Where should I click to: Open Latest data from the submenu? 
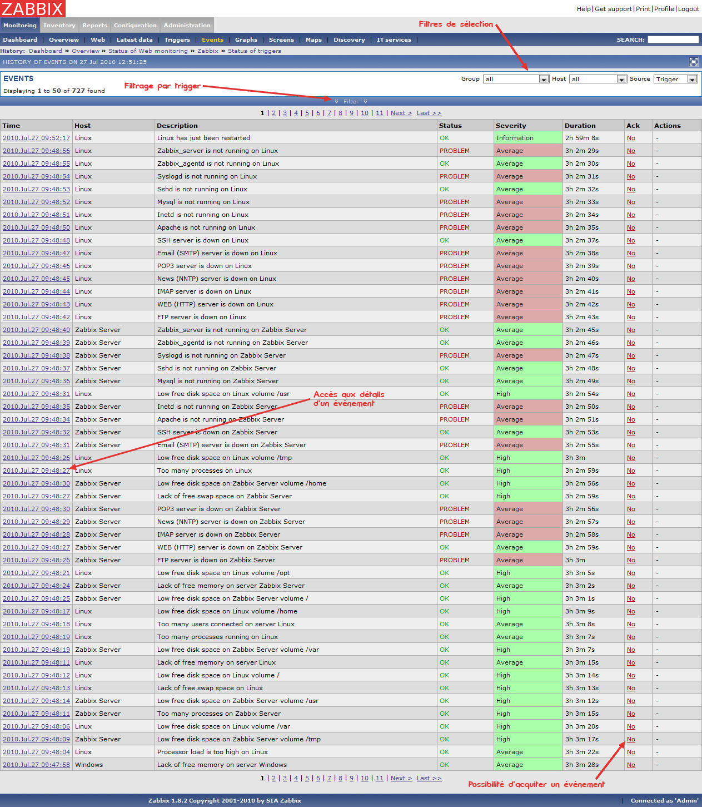point(135,39)
